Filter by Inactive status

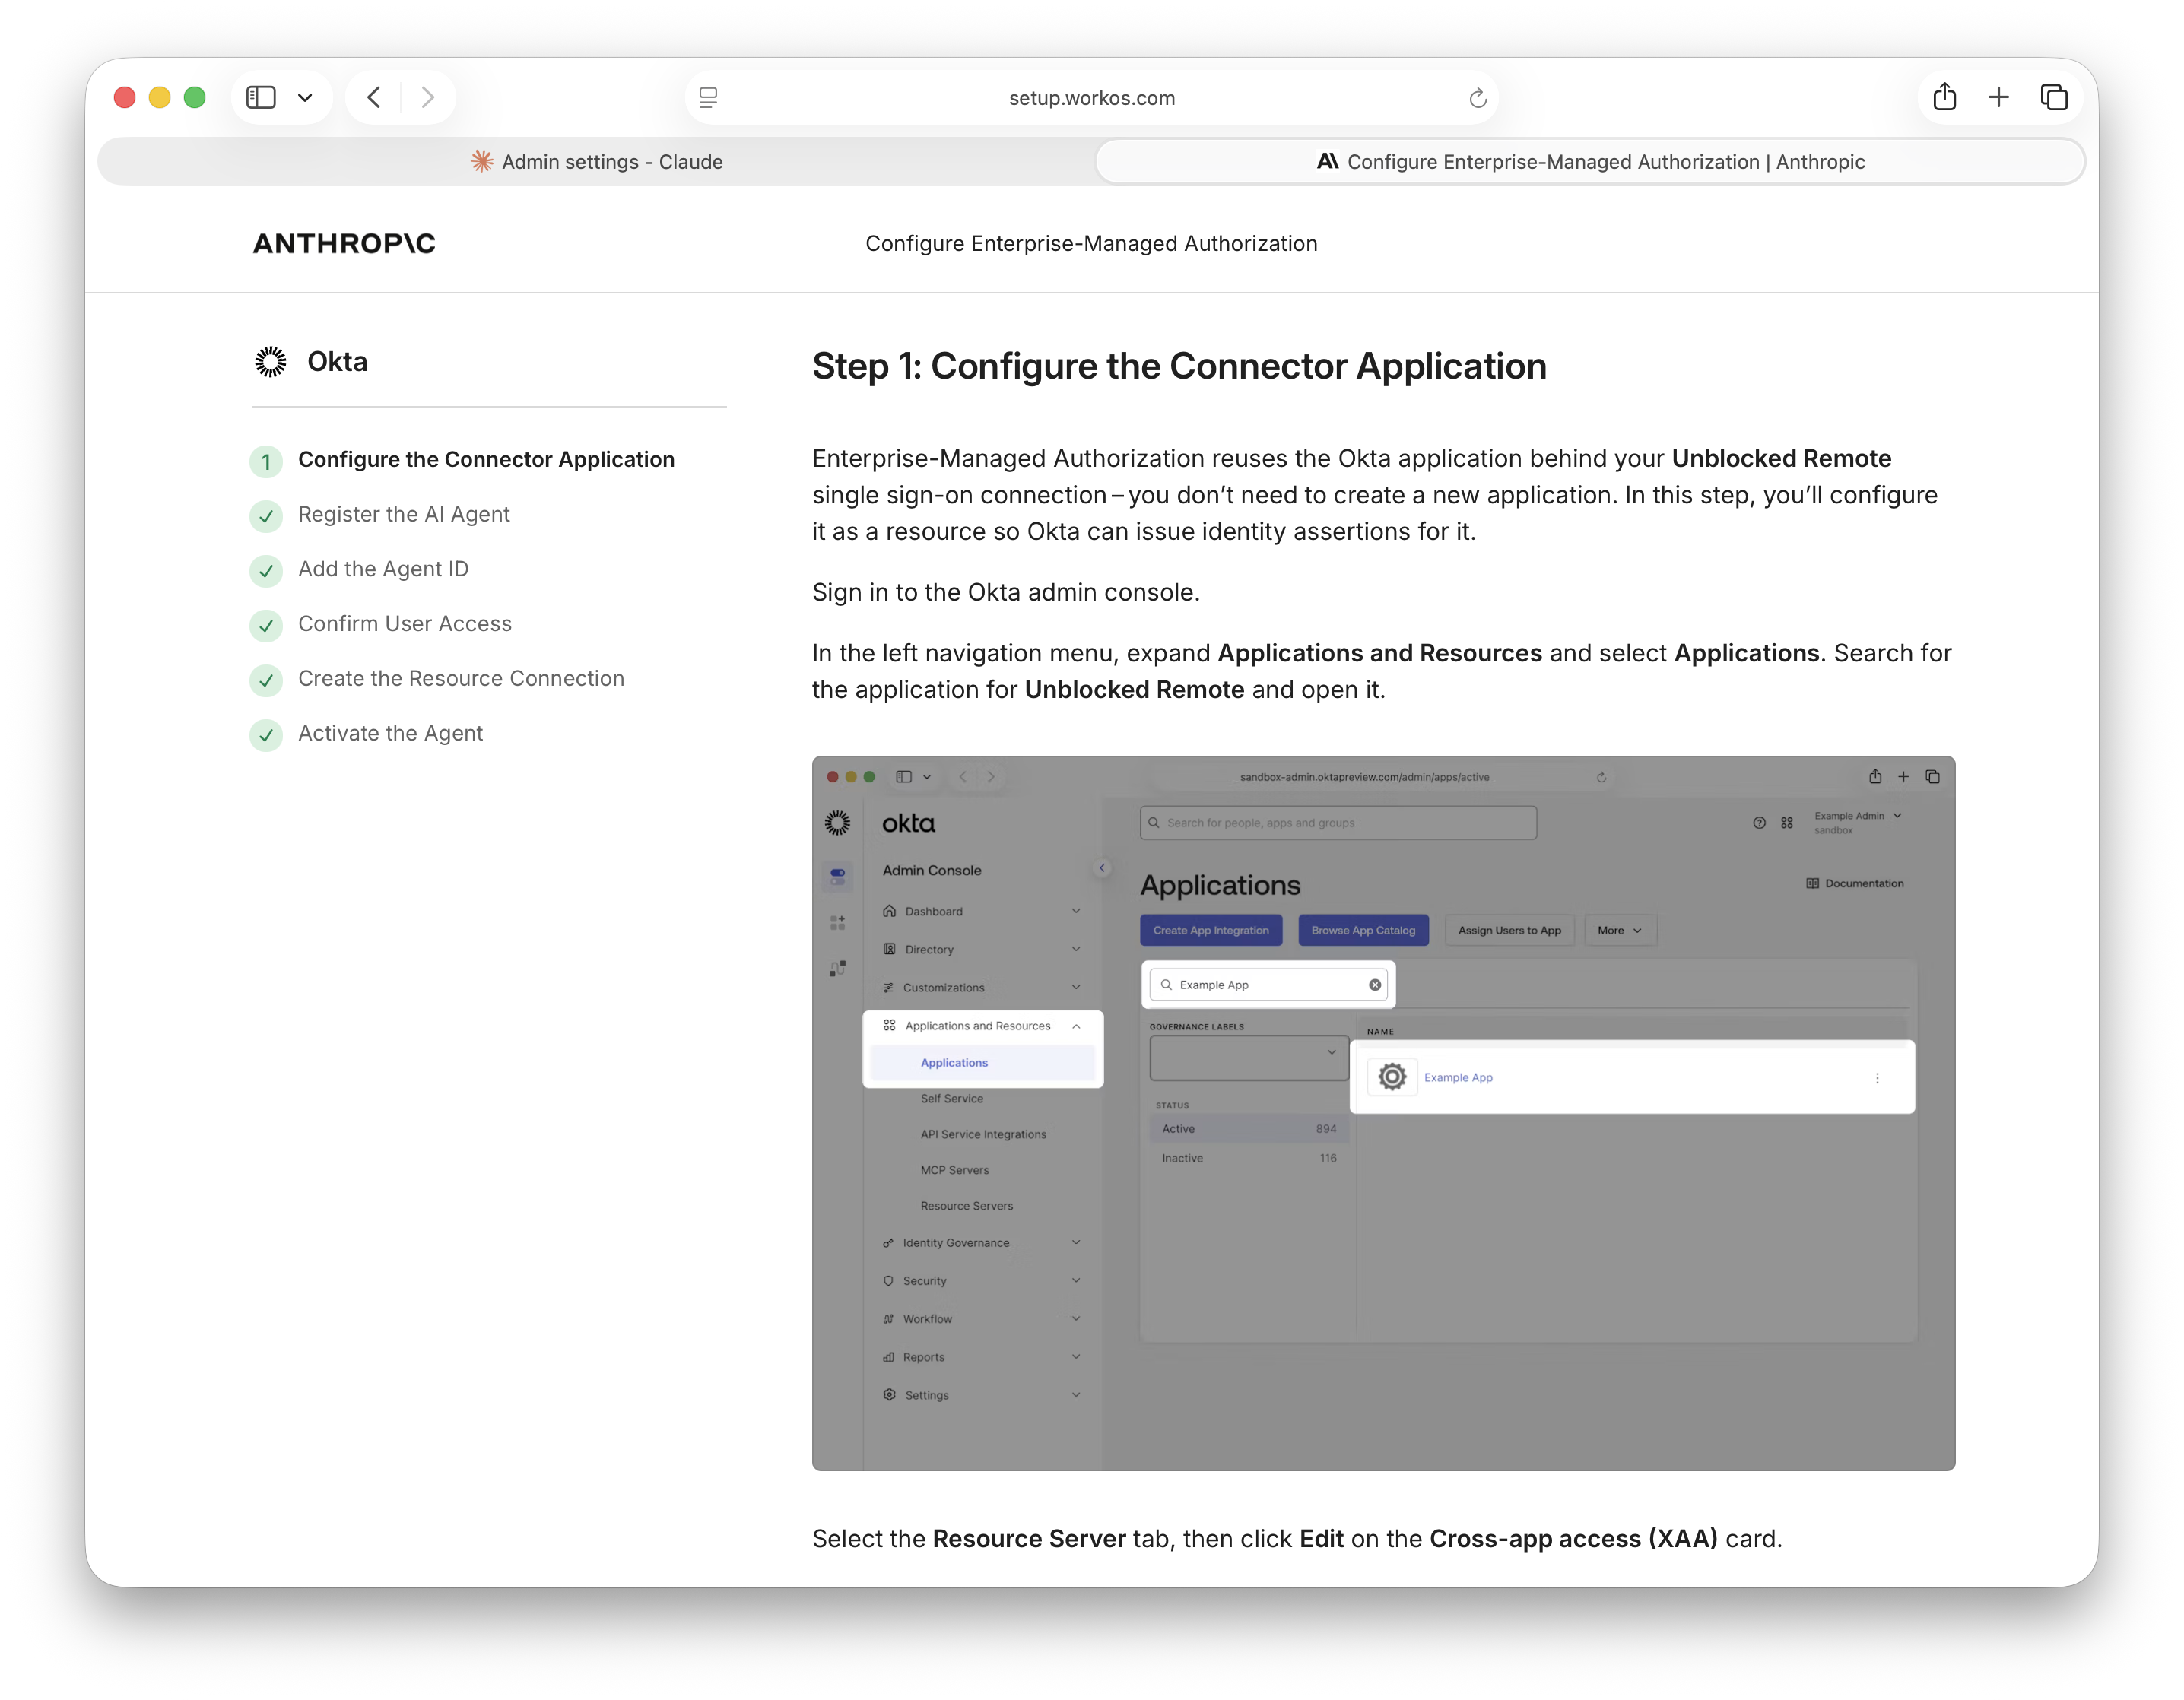pyautogui.click(x=1248, y=1158)
